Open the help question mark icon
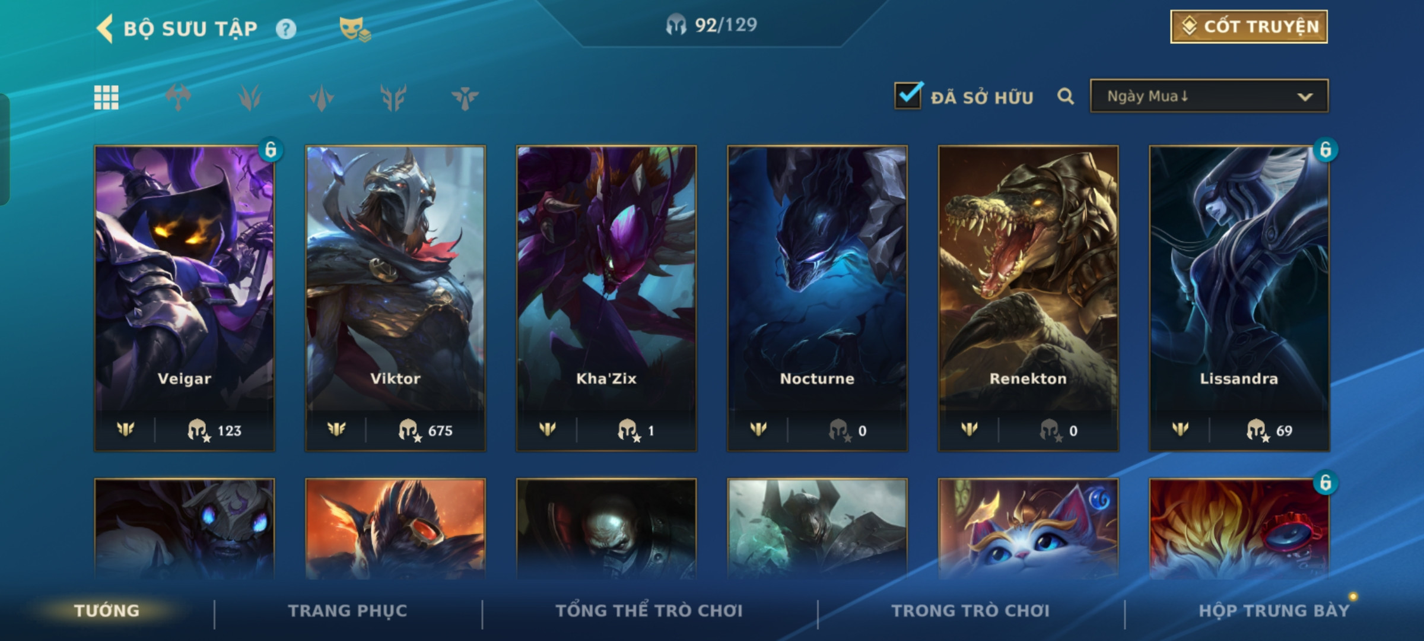The width and height of the screenshot is (1424, 641). [x=286, y=29]
